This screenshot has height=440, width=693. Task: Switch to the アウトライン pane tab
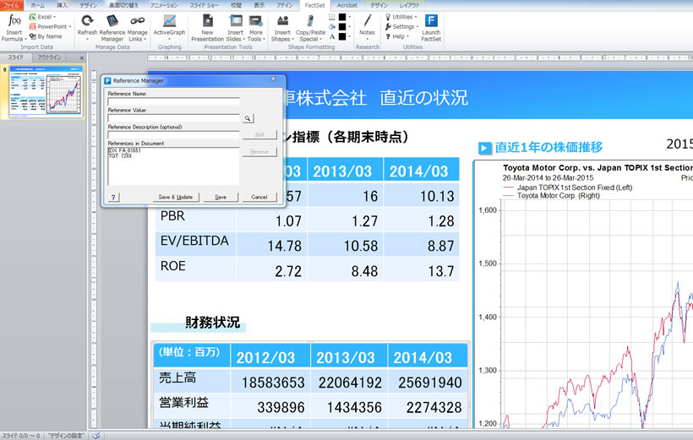49,57
